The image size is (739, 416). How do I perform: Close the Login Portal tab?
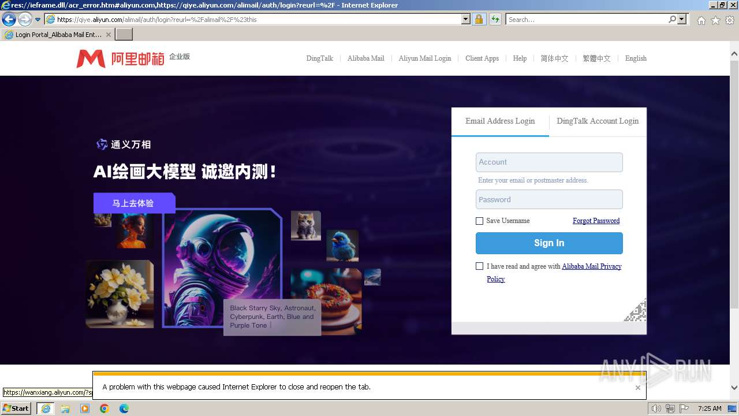click(109, 35)
